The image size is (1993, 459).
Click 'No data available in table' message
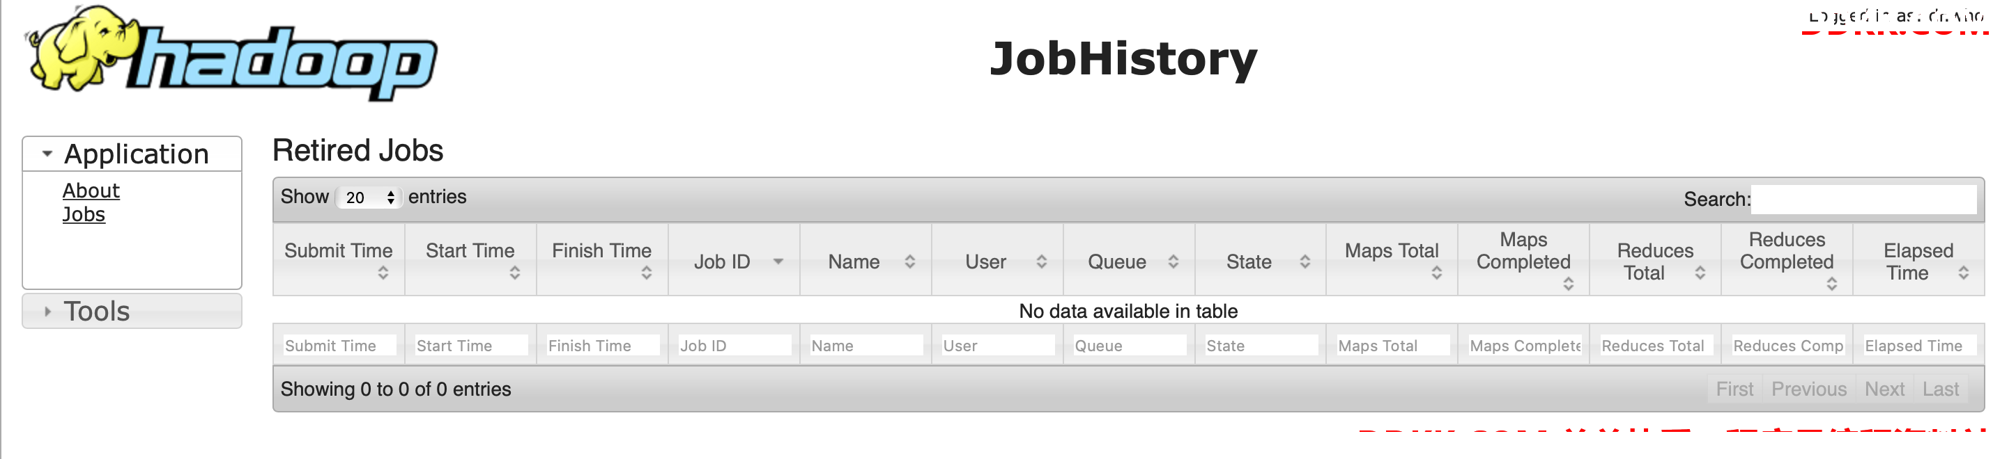[x=1128, y=312]
